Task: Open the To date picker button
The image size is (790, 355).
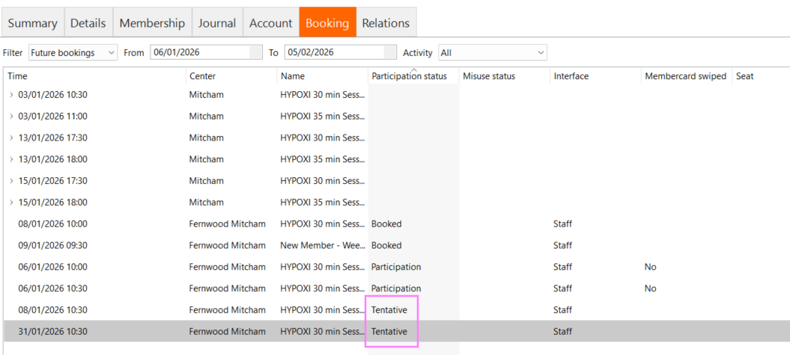Action: [x=389, y=52]
